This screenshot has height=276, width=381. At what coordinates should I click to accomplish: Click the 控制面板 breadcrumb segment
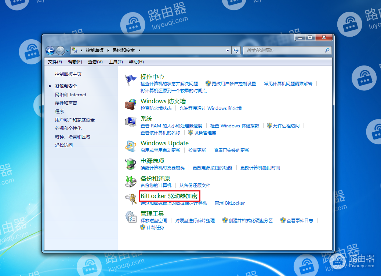[x=95, y=50]
